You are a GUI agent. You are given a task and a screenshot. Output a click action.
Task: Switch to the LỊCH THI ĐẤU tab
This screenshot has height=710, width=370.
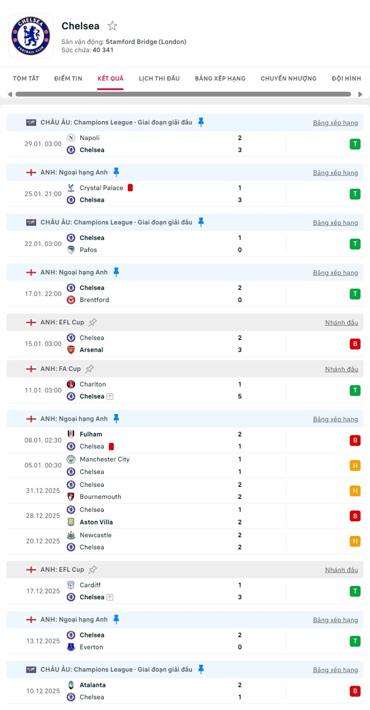click(159, 79)
